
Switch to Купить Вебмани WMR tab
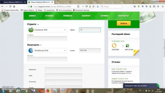tap(13, 2)
